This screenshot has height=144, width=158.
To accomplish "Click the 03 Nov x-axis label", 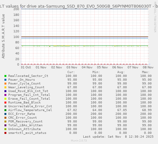I will click(72, 67).
